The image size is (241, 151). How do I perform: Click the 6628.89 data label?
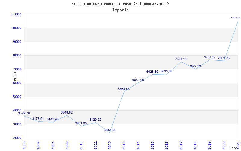point(152,72)
